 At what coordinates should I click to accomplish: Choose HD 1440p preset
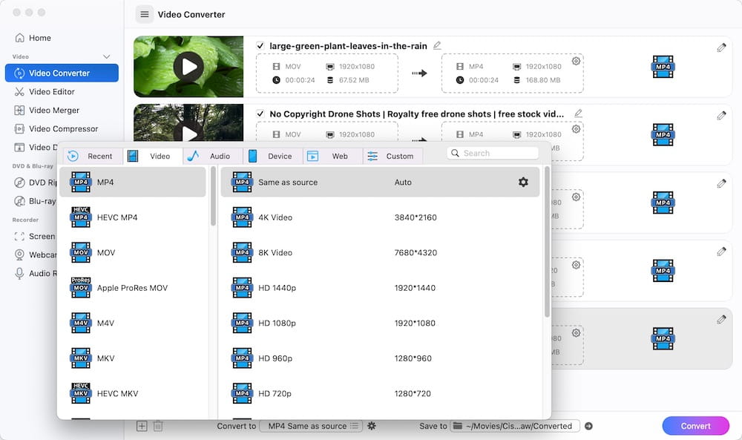(380, 288)
